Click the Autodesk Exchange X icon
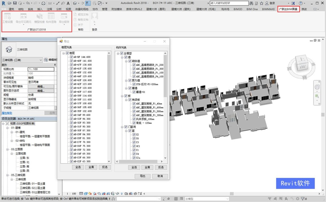Image resolution: width=326 pixels, height=202 pixels. pos(293,3)
